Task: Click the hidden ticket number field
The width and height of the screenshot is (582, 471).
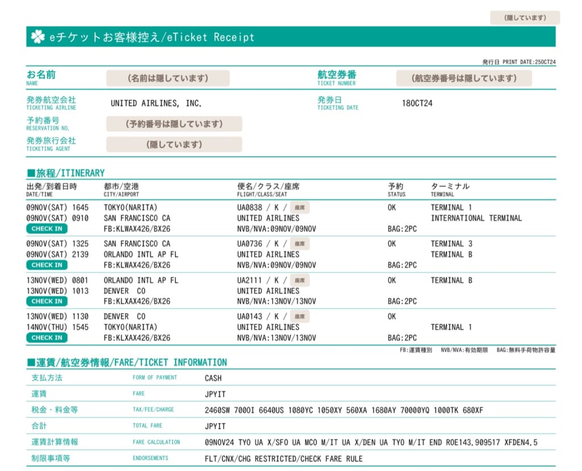Action: point(464,78)
